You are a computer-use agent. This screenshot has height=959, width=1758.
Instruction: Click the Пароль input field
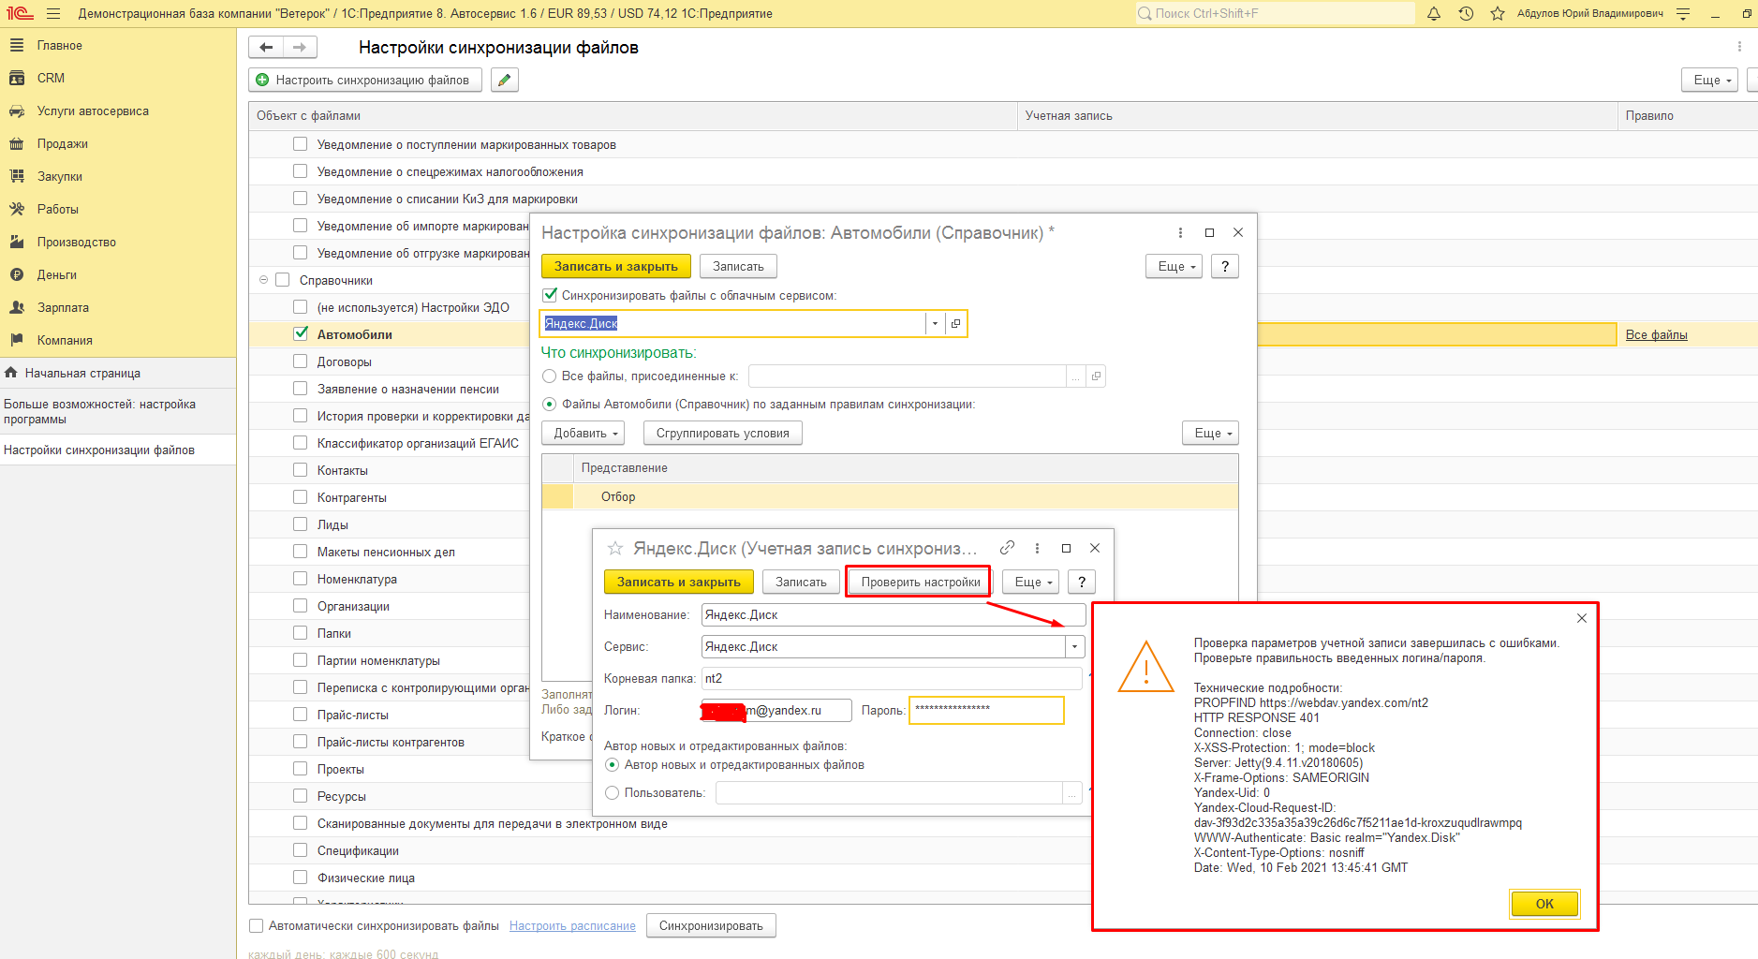[986, 710]
